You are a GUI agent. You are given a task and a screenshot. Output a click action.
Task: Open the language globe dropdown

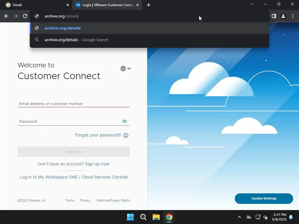click(126, 68)
